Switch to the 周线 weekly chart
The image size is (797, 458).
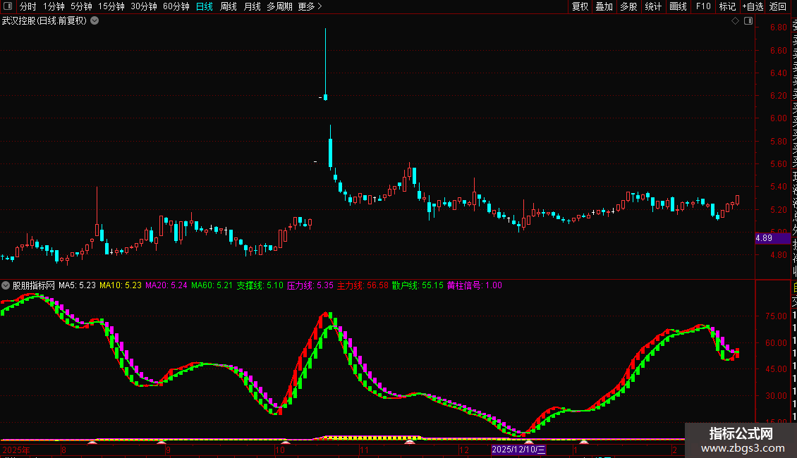point(229,6)
